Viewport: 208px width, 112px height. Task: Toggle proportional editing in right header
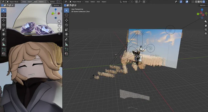click(x=144, y=2)
